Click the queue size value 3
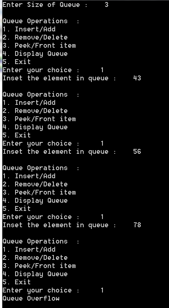The image size is (169, 308). coord(106,5)
